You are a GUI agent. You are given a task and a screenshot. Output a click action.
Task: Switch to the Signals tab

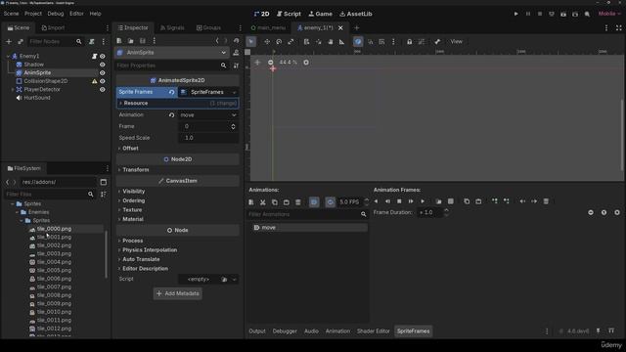coord(172,28)
